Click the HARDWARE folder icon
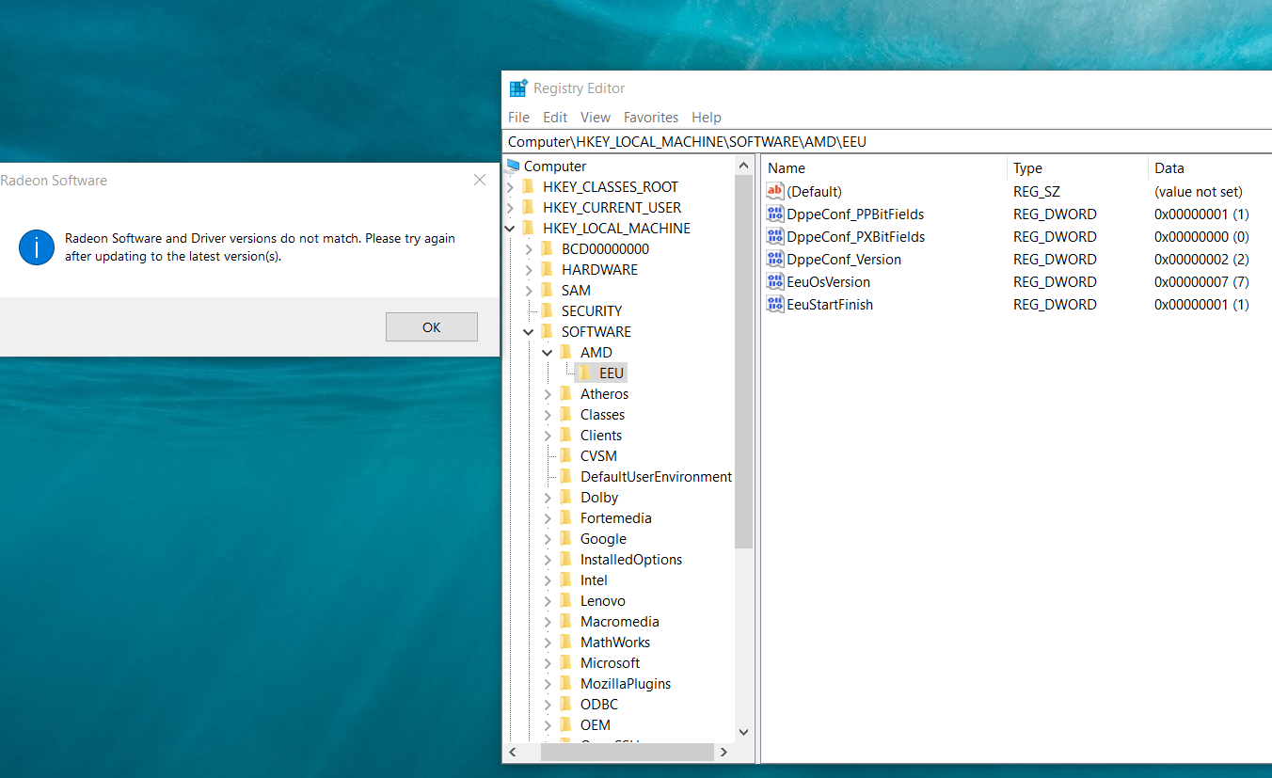 tap(547, 269)
